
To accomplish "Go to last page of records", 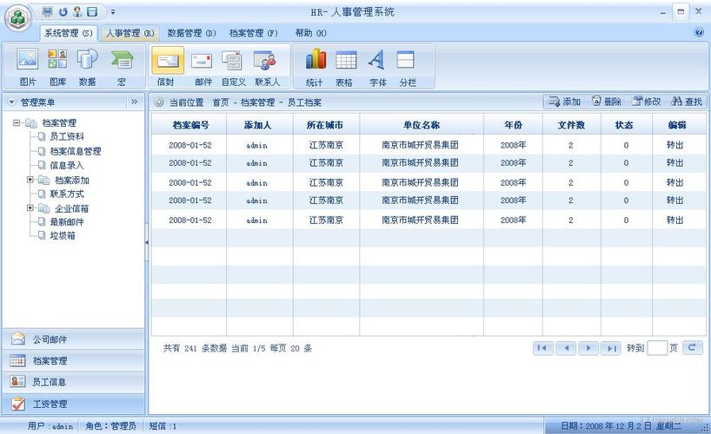I will click(611, 348).
